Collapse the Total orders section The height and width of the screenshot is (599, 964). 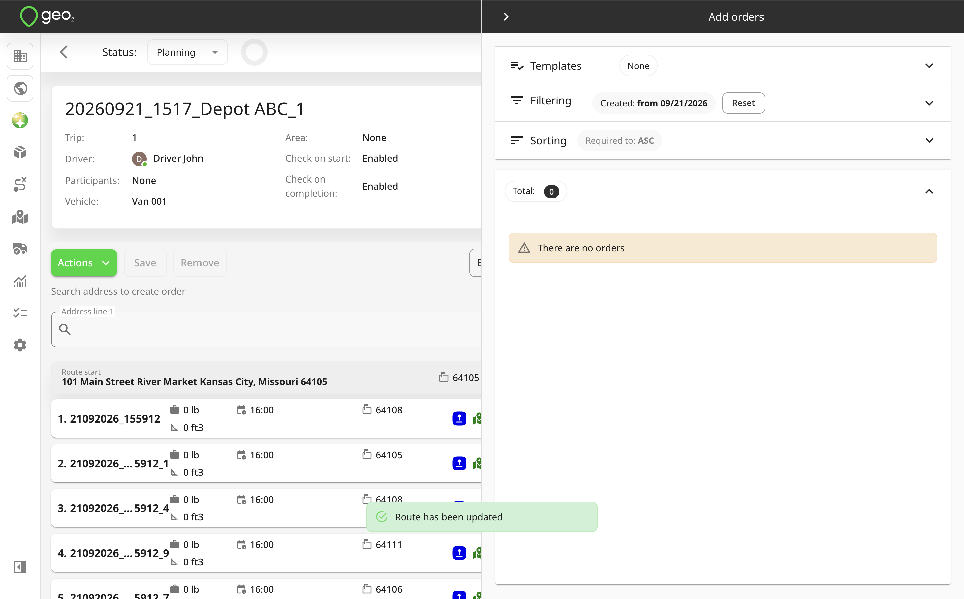pyautogui.click(x=929, y=191)
